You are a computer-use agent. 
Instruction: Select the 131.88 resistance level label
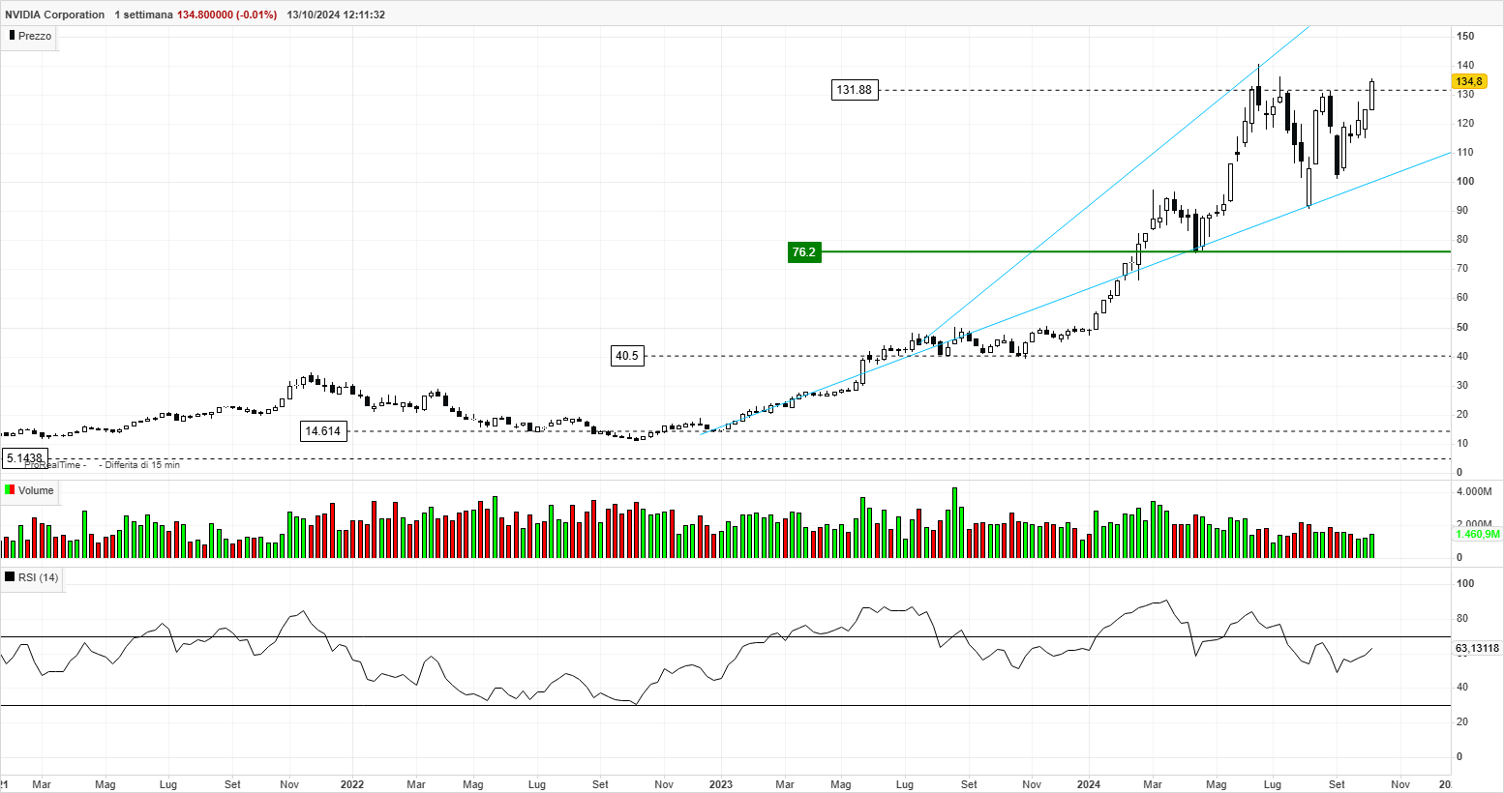[854, 90]
